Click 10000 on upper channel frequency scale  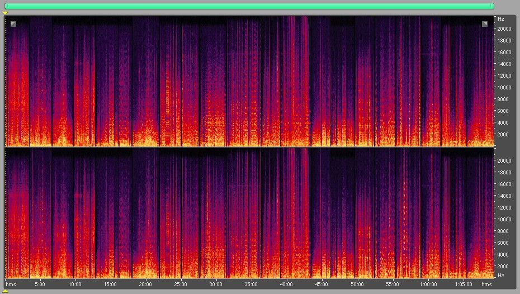pos(504,88)
